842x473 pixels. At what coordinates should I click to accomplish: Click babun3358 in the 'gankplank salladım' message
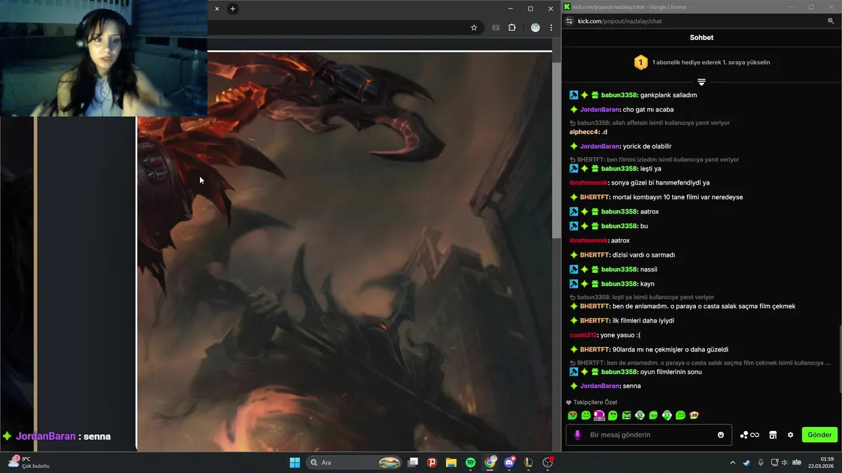pyautogui.click(x=618, y=95)
